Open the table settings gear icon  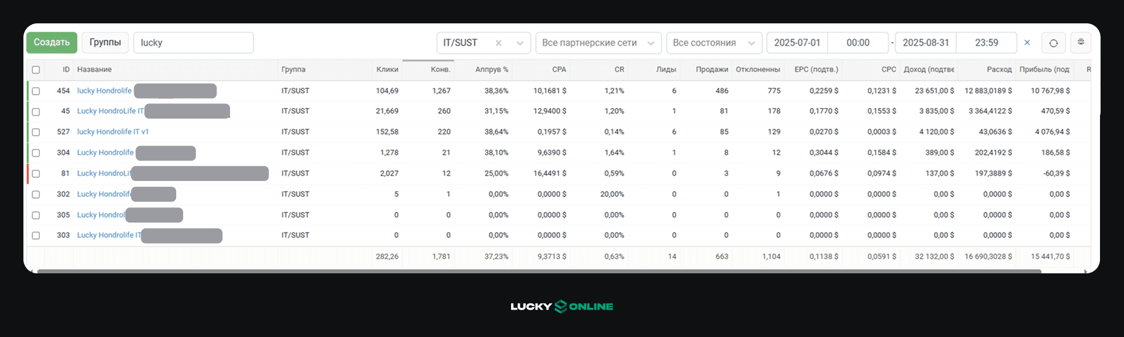(1081, 42)
